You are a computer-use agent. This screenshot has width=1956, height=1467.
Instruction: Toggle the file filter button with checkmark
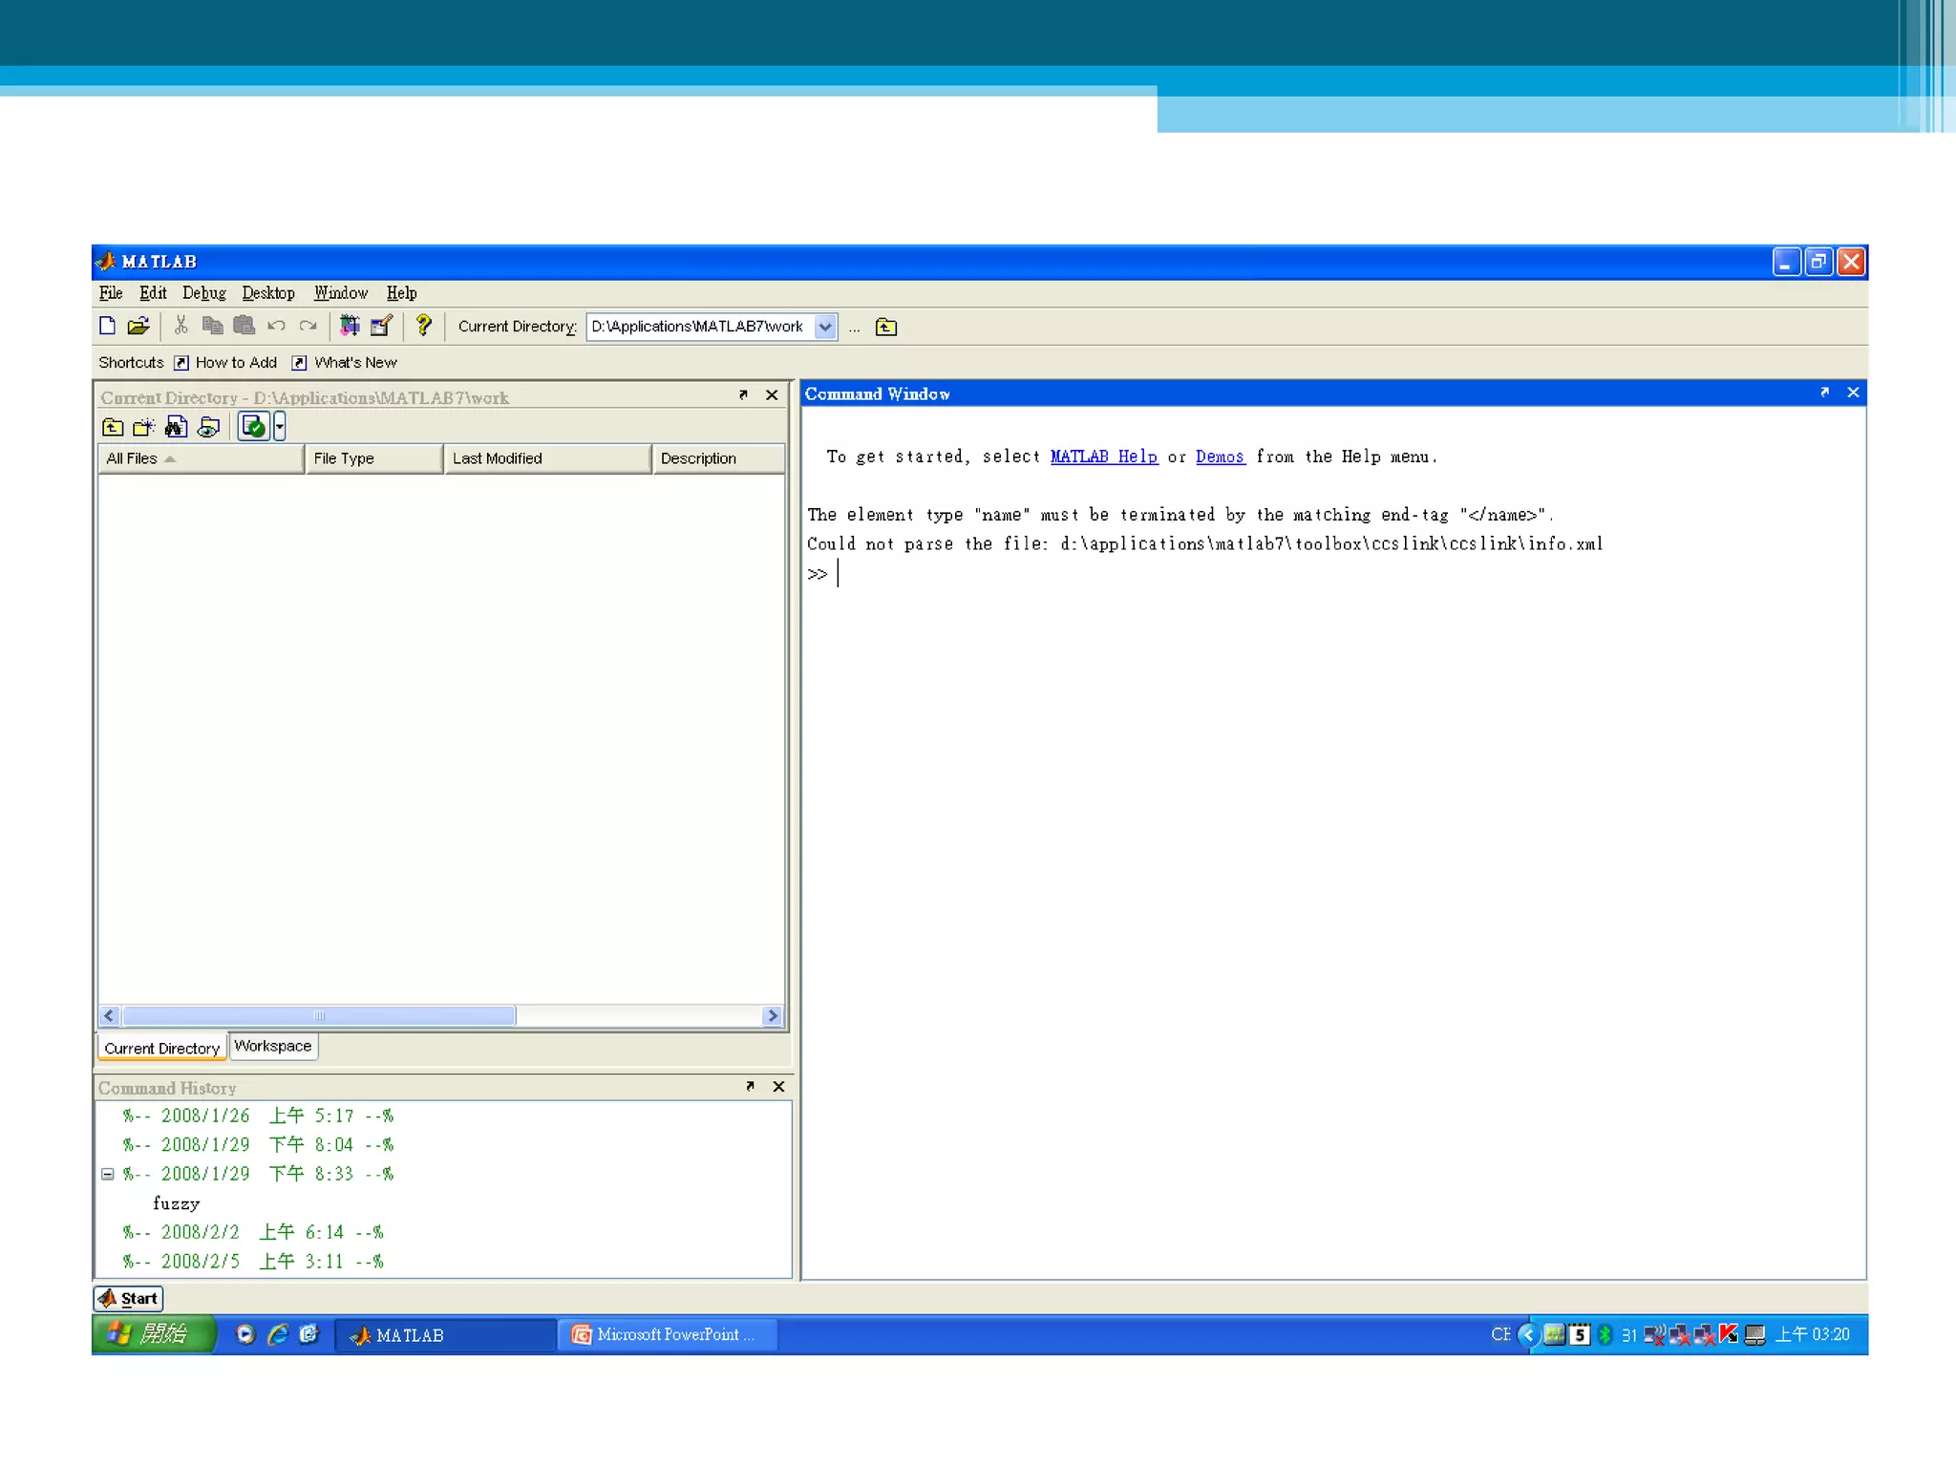(253, 426)
